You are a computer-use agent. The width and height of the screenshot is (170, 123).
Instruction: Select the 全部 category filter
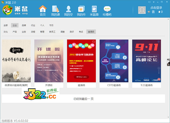point(5,25)
